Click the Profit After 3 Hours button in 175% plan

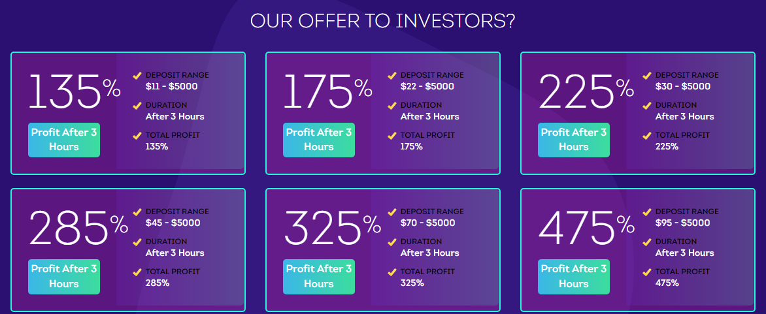[319, 140]
